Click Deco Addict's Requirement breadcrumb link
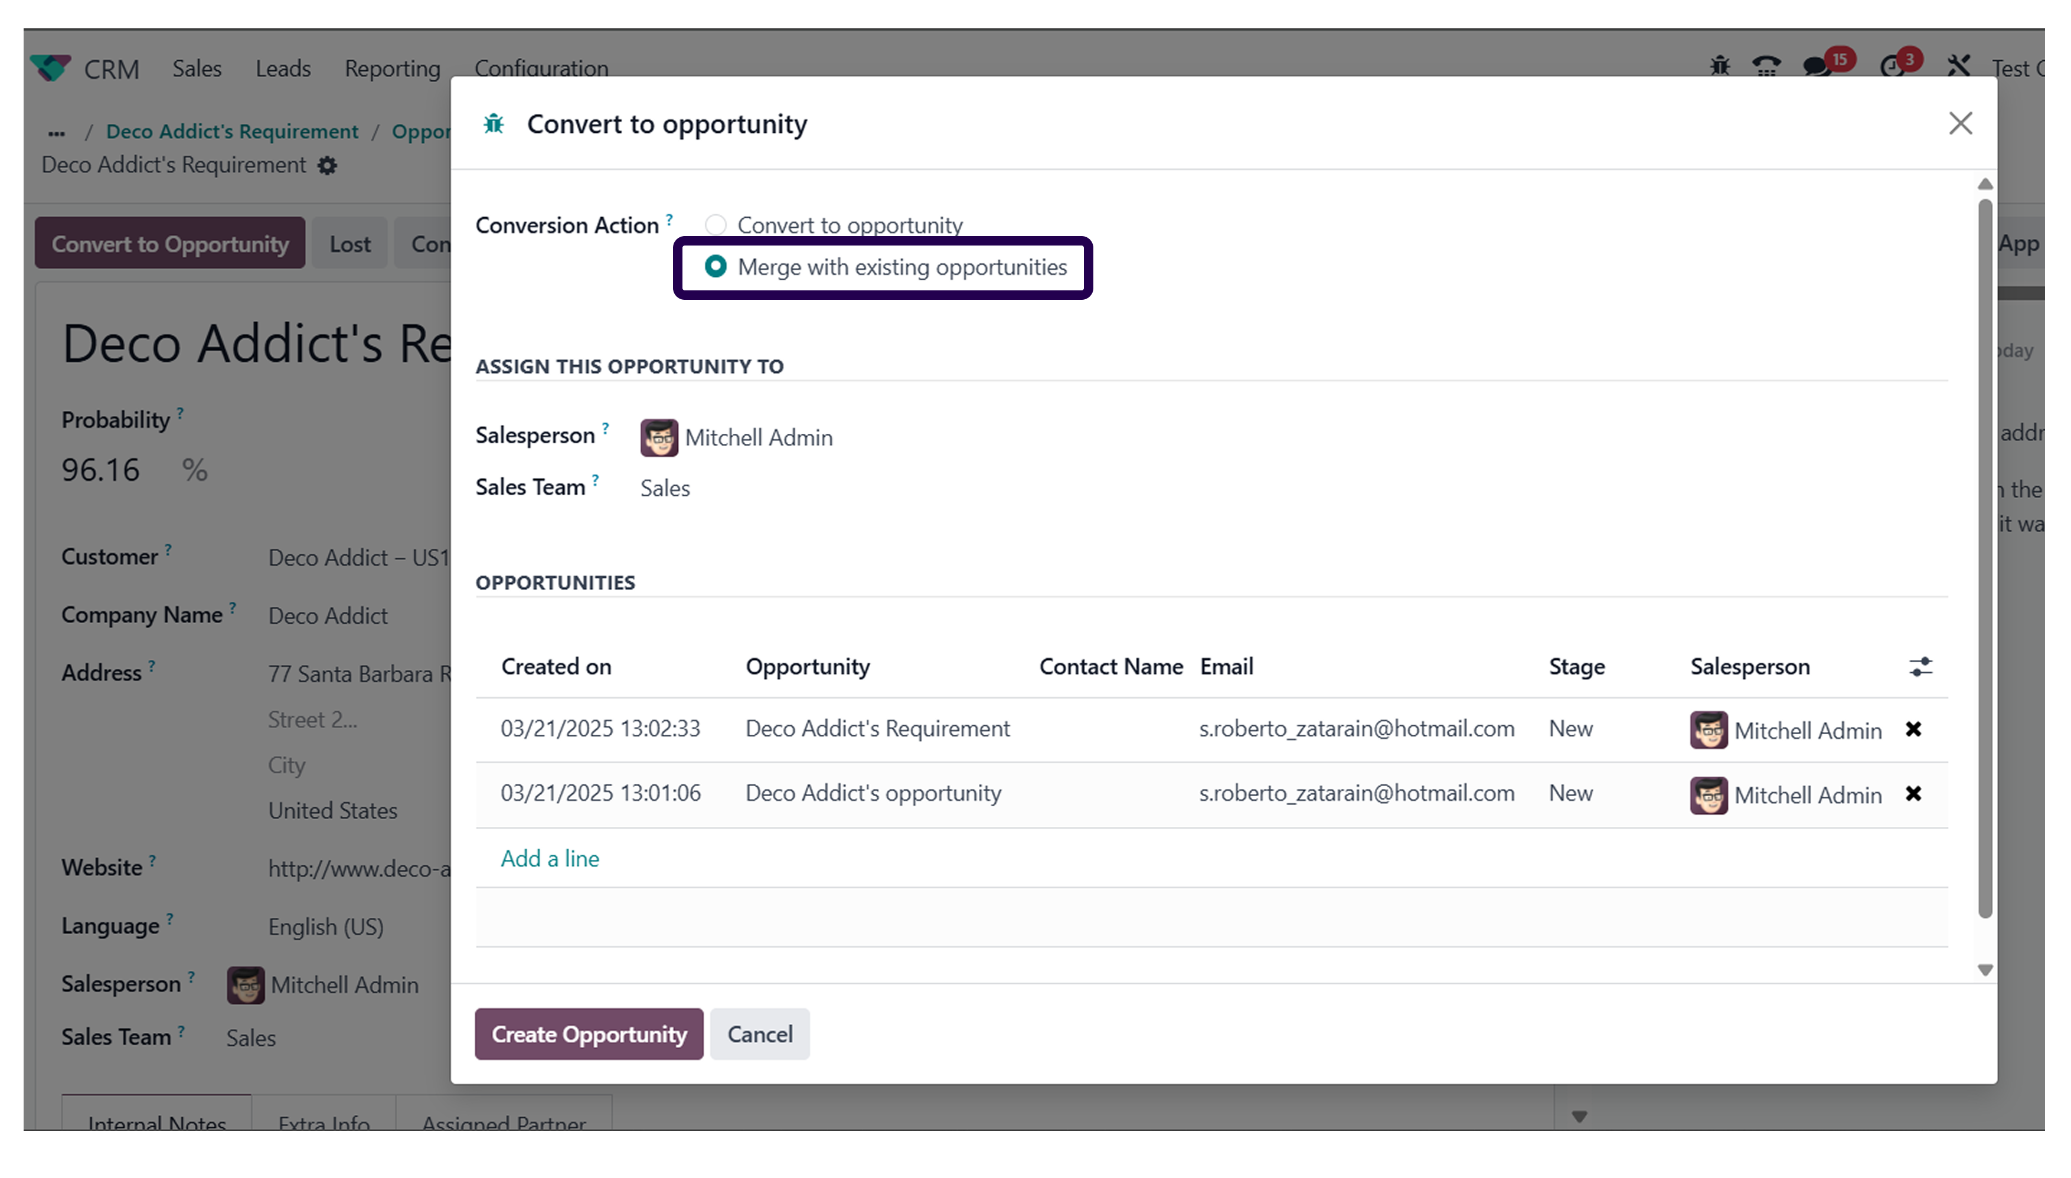This screenshot has width=2071, height=1178. pos(232,132)
